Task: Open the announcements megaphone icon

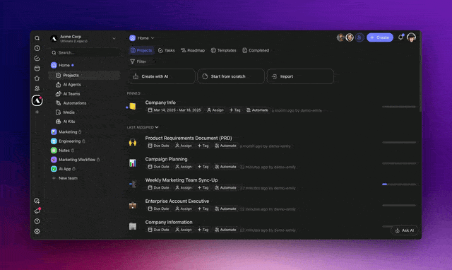Action: point(37,211)
